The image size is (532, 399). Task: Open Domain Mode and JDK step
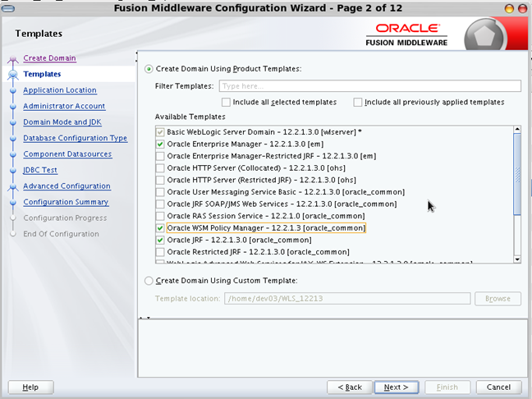point(62,122)
